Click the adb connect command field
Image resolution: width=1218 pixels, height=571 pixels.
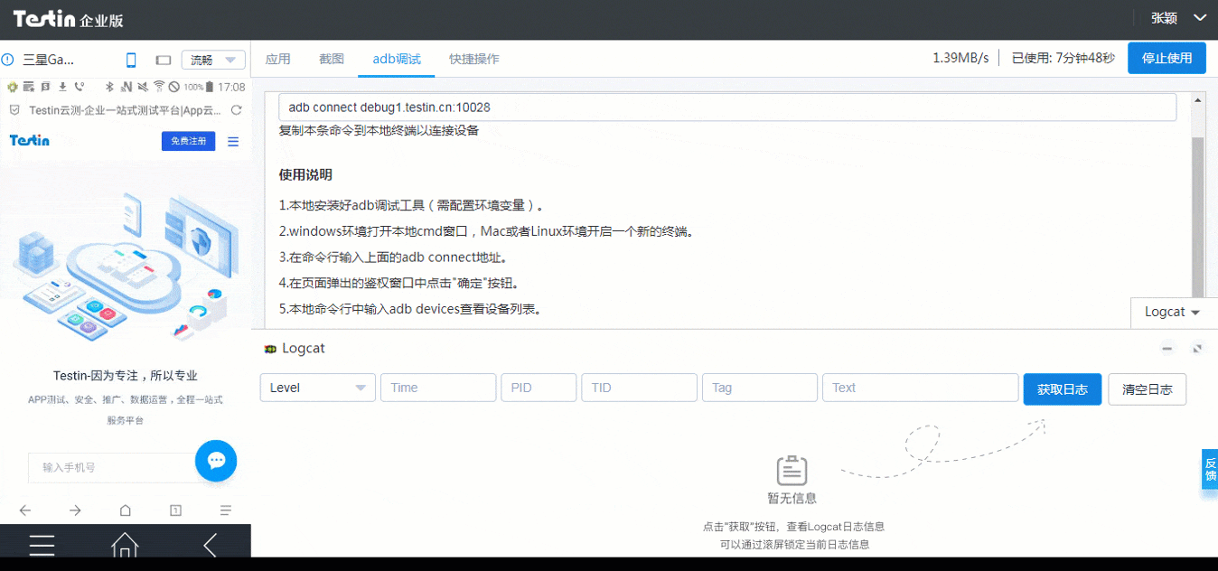pos(727,107)
